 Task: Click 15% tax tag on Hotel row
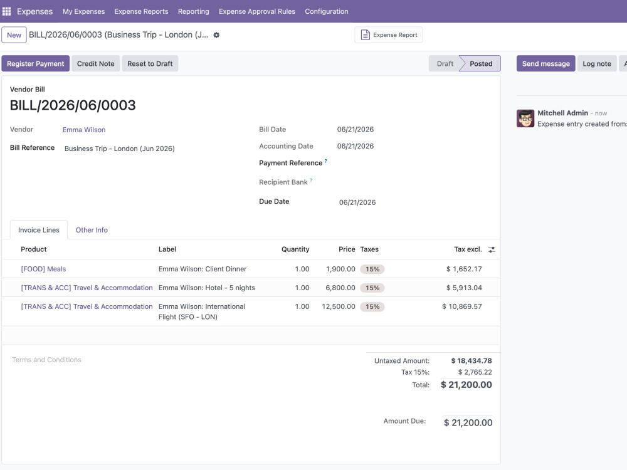pos(372,288)
